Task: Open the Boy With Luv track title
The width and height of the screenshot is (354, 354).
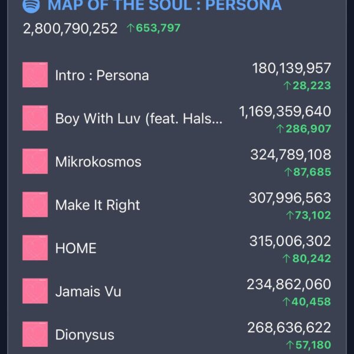Action: pyautogui.click(x=139, y=119)
